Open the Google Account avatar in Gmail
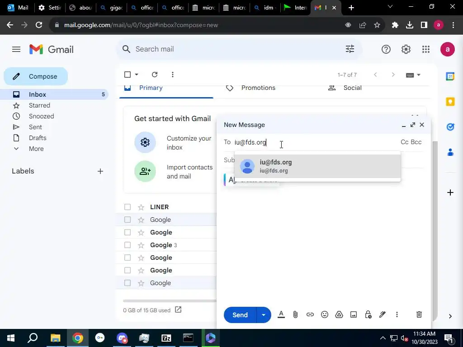Image resolution: width=463 pixels, height=347 pixels. (x=448, y=49)
